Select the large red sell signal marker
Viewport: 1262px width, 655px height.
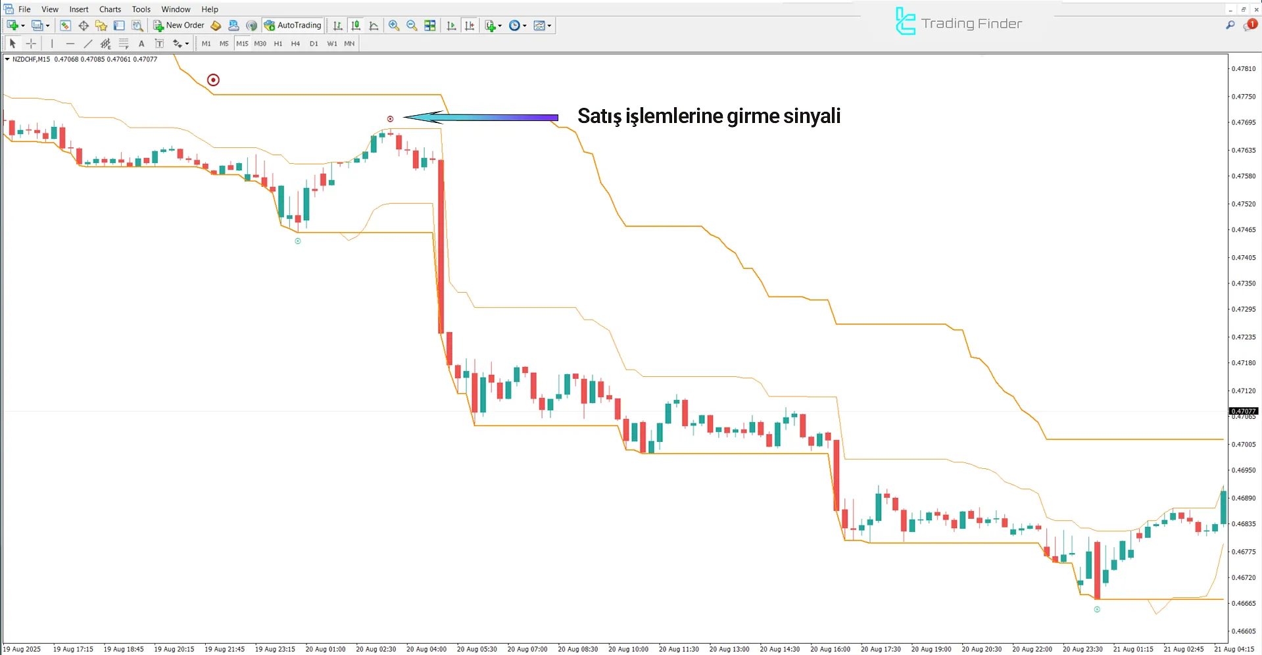[213, 80]
